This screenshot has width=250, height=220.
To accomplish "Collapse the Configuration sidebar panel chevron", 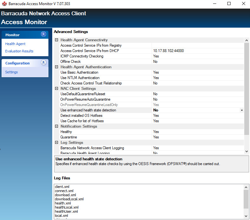I will [44, 62].
